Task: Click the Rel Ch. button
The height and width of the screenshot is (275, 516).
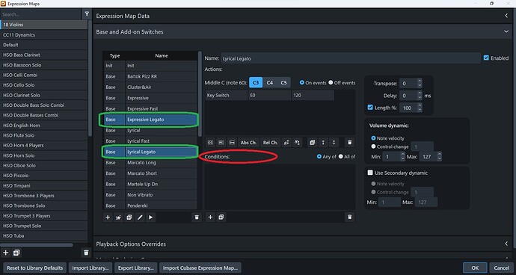Action: (270, 143)
